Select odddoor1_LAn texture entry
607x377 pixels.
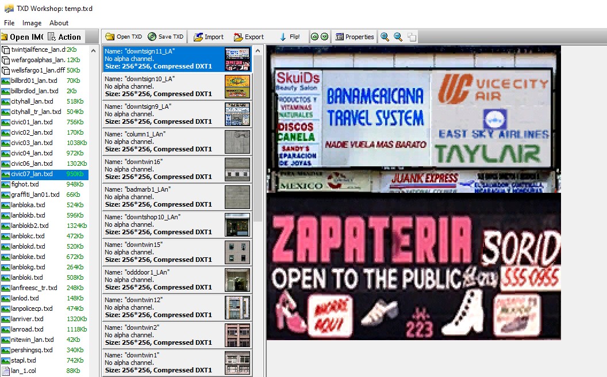pos(177,280)
